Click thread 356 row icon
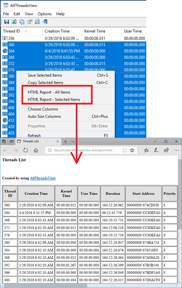182x288 pixels. pyautogui.click(x=5, y=38)
